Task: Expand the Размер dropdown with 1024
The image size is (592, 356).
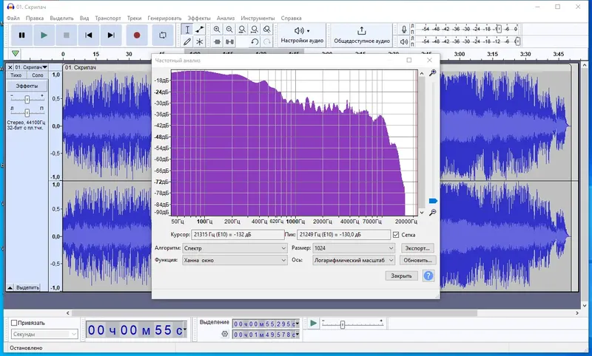Action: 354,248
